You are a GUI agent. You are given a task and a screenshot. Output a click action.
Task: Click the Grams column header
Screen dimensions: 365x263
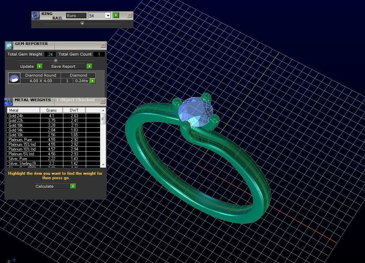(51, 110)
